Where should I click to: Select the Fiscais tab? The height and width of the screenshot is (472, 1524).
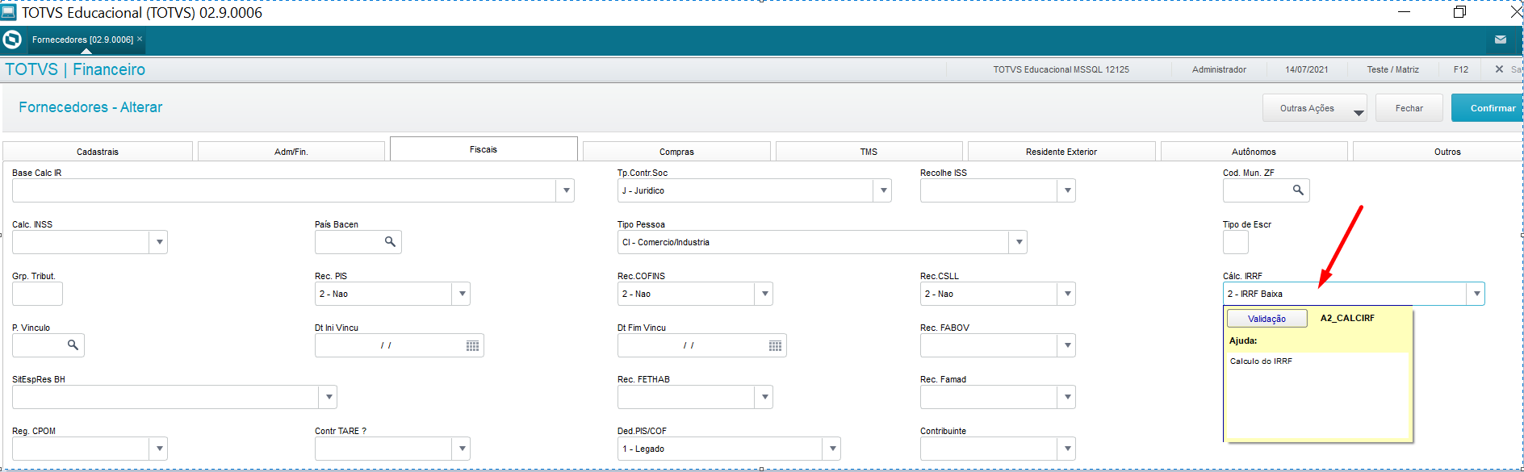click(484, 149)
